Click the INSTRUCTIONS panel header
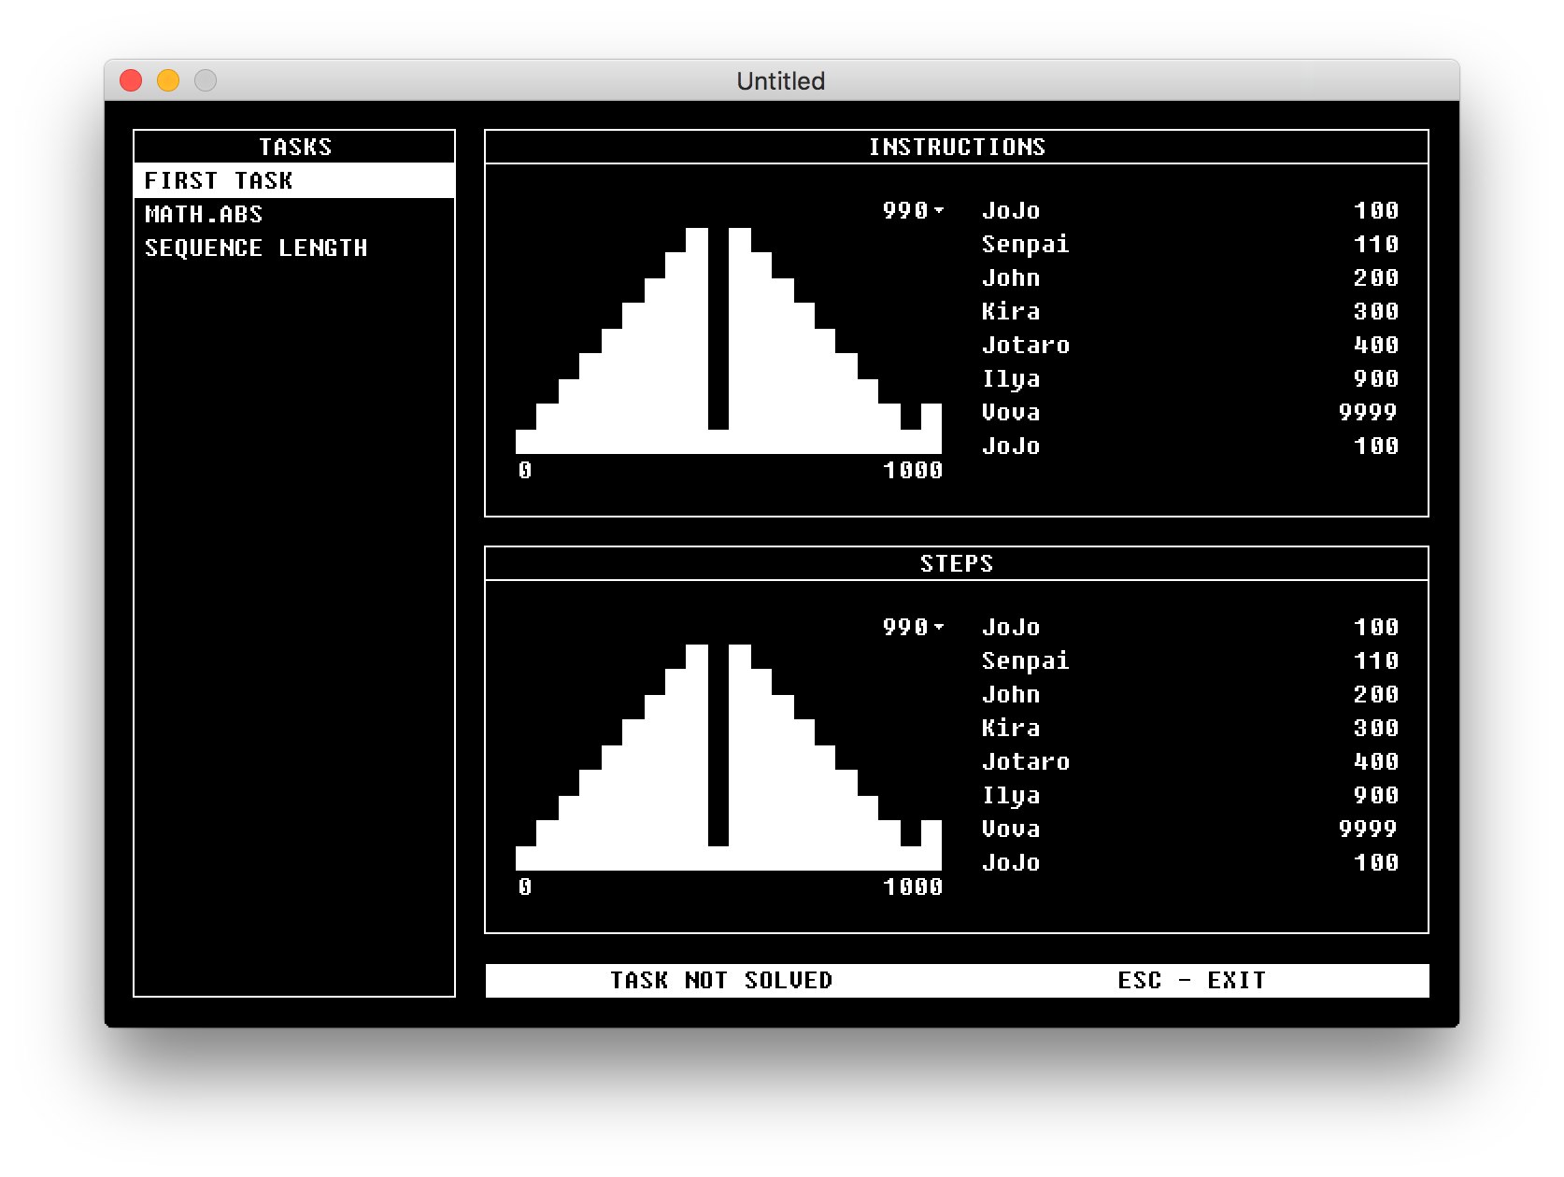 957,147
